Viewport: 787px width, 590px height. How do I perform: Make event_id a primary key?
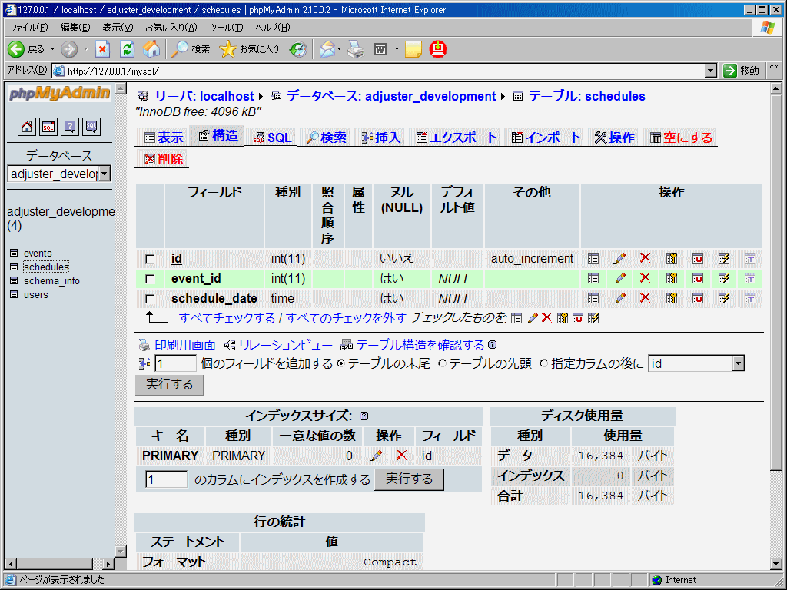coord(672,278)
